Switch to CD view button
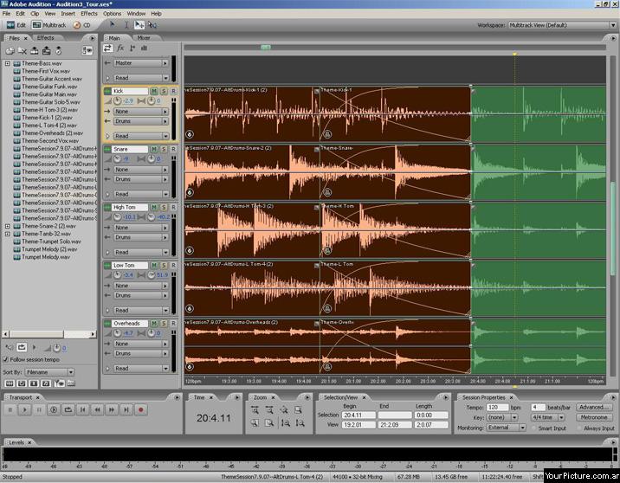The image size is (620, 483). pos(82,25)
